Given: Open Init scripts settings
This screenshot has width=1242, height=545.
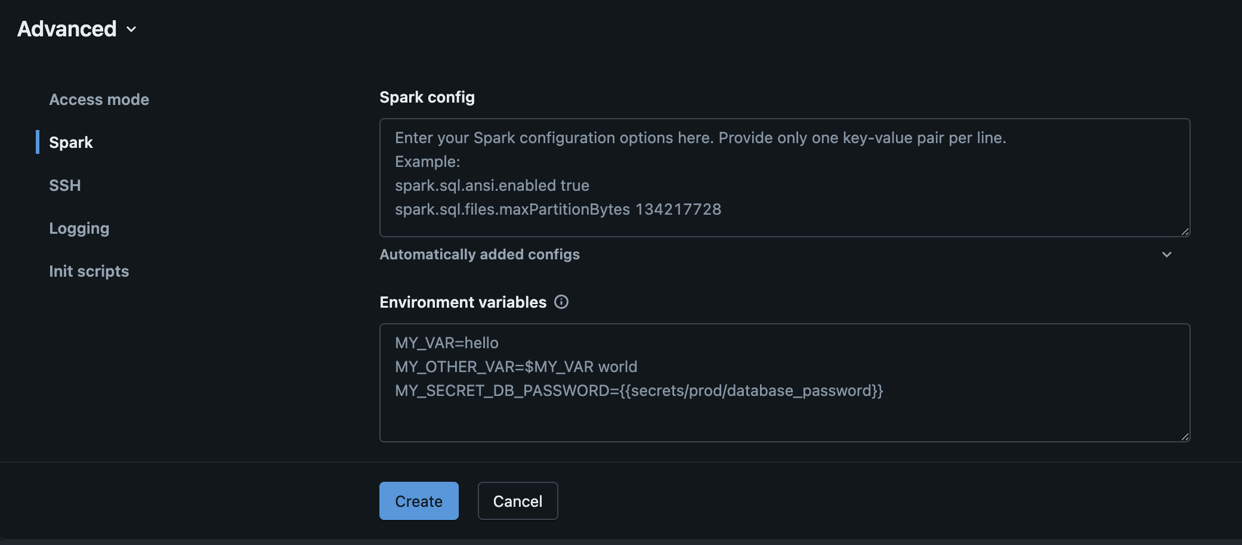Looking at the screenshot, I should point(89,271).
